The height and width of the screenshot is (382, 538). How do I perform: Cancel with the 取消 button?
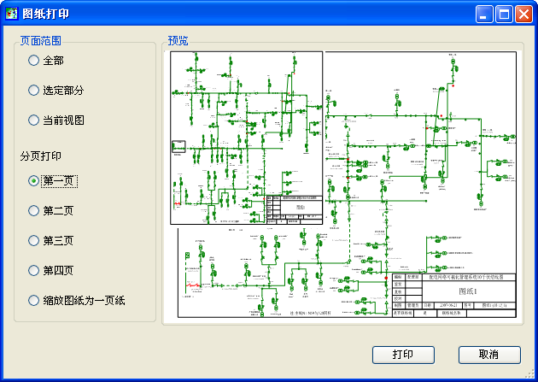[489, 355]
